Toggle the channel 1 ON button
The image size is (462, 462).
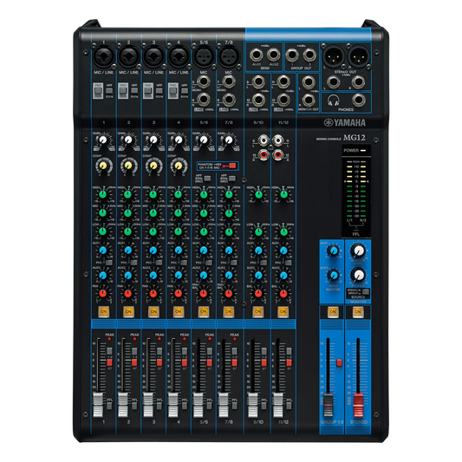[103, 311]
